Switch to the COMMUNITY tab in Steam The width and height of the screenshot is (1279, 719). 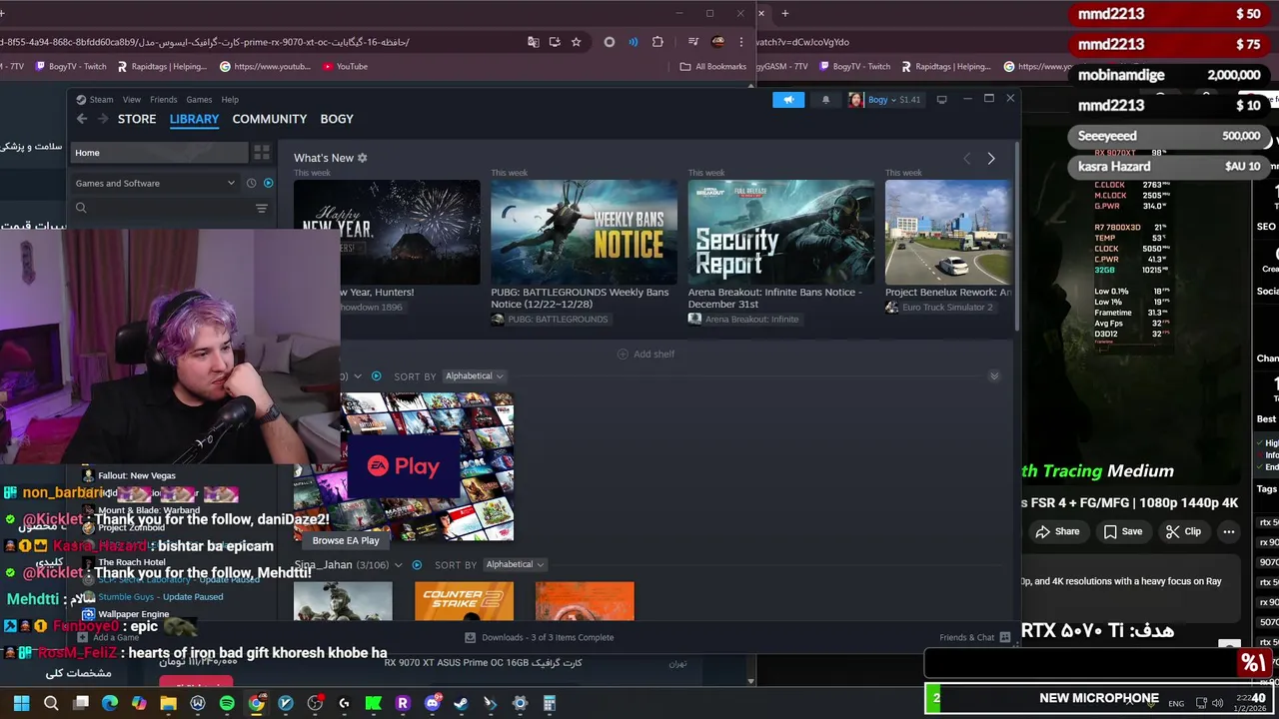[x=270, y=119]
